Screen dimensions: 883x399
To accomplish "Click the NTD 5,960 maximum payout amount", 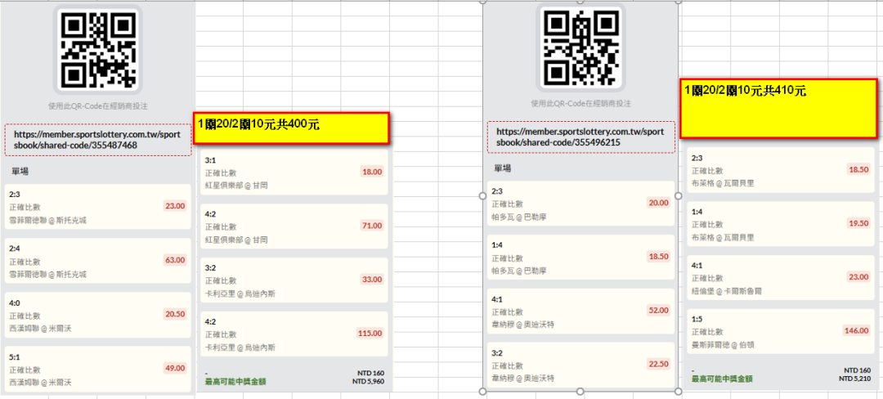I will point(374,382).
